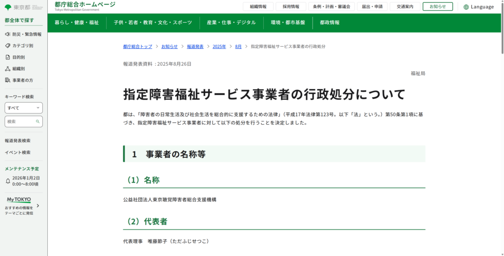Open the すべて keyword category dropdown

coord(24,108)
